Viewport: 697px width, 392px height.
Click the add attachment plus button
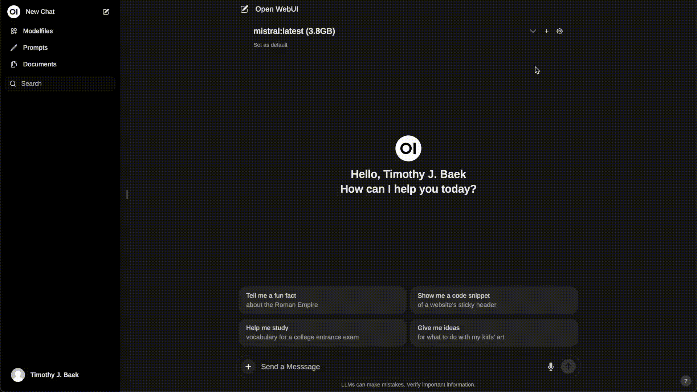click(x=248, y=367)
